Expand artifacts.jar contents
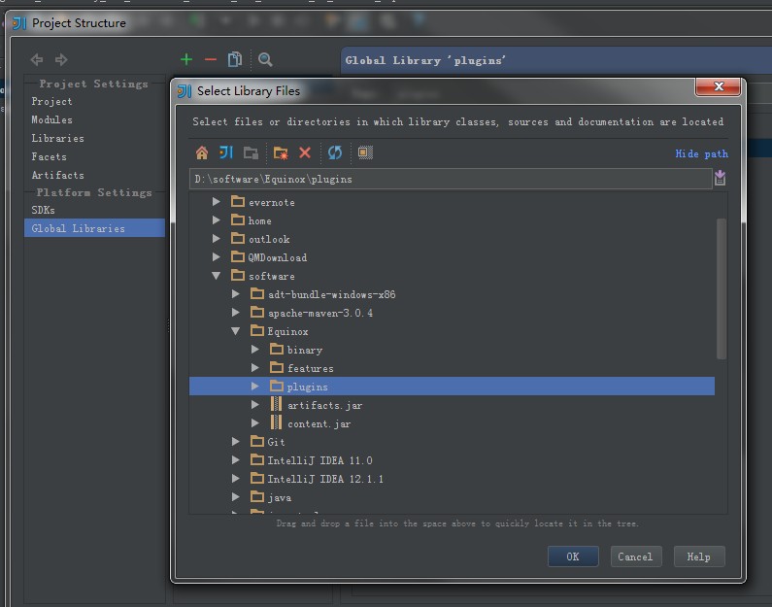This screenshot has height=607, width=772. coord(255,405)
